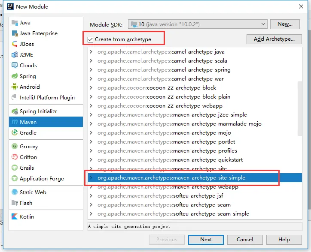Screen dimensions: 311x252
Task: Click the Griffon icon
Action: (x=15, y=157)
